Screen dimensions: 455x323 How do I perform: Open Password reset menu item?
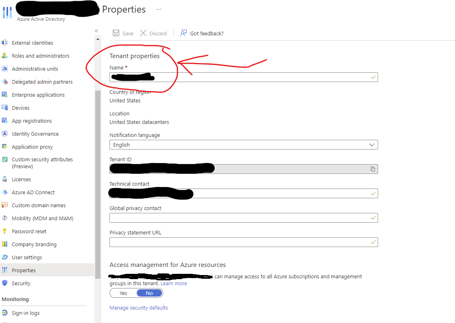click(29, 232)
